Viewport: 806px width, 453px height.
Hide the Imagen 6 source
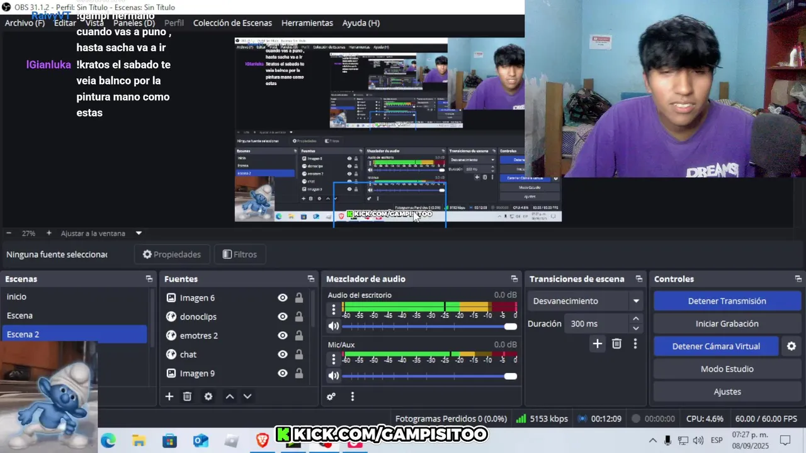click(x=283, y=298)
